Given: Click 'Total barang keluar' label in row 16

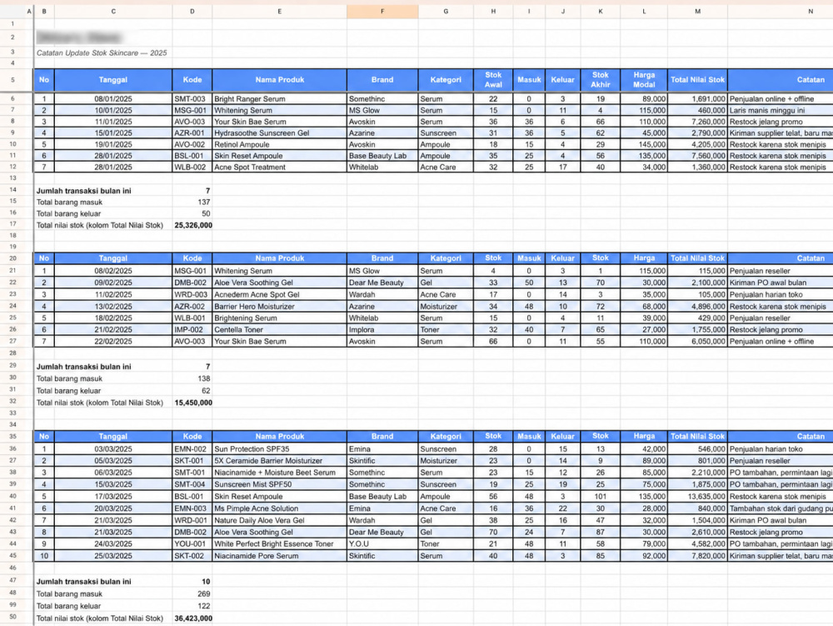Looking at the screenshot, I should click(x=68, y=213).
